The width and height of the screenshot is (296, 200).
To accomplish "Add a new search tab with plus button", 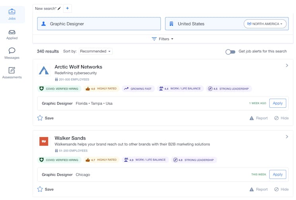I will click(x=67, y=8).
